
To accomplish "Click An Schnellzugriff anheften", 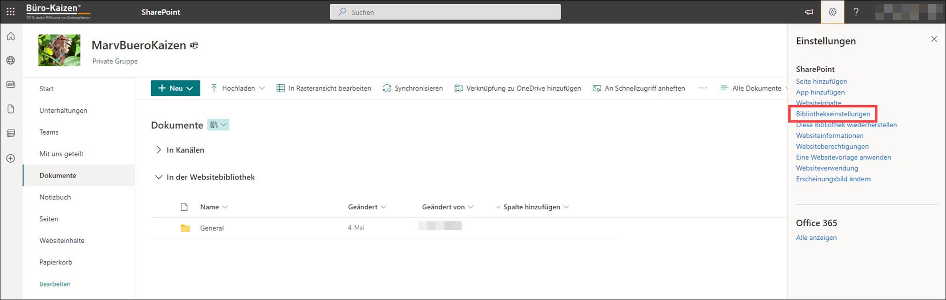I will [x=639, y=88].
